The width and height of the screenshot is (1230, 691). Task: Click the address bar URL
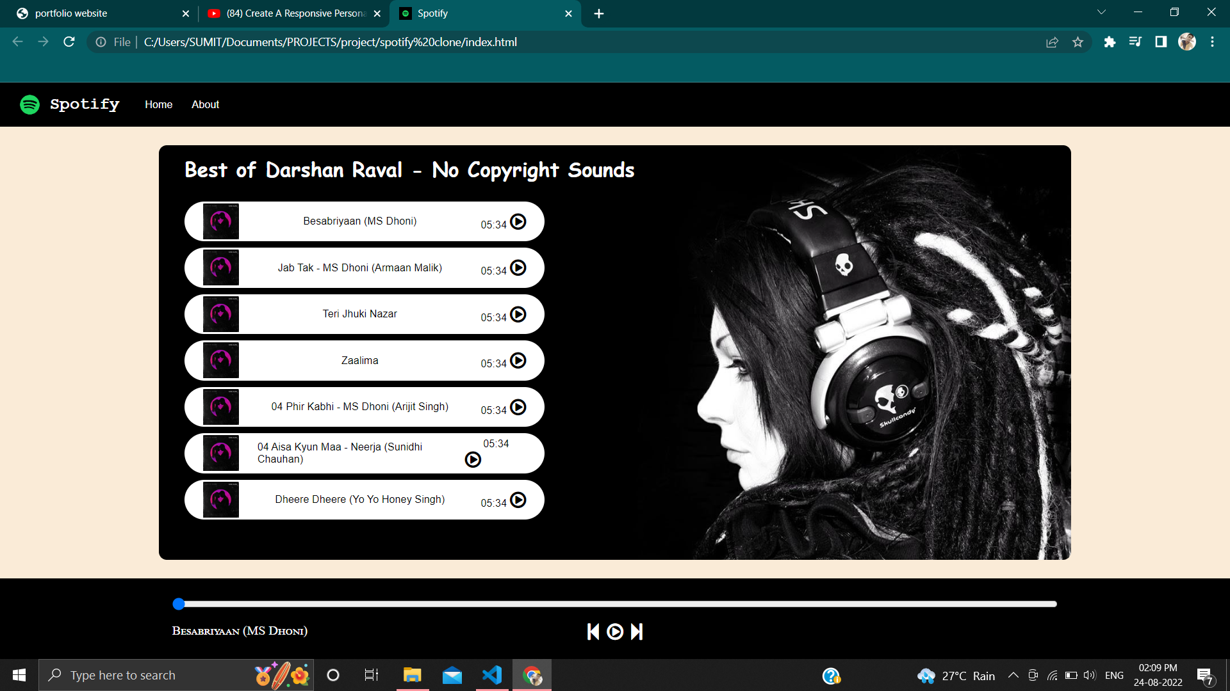tap(330, 42)
